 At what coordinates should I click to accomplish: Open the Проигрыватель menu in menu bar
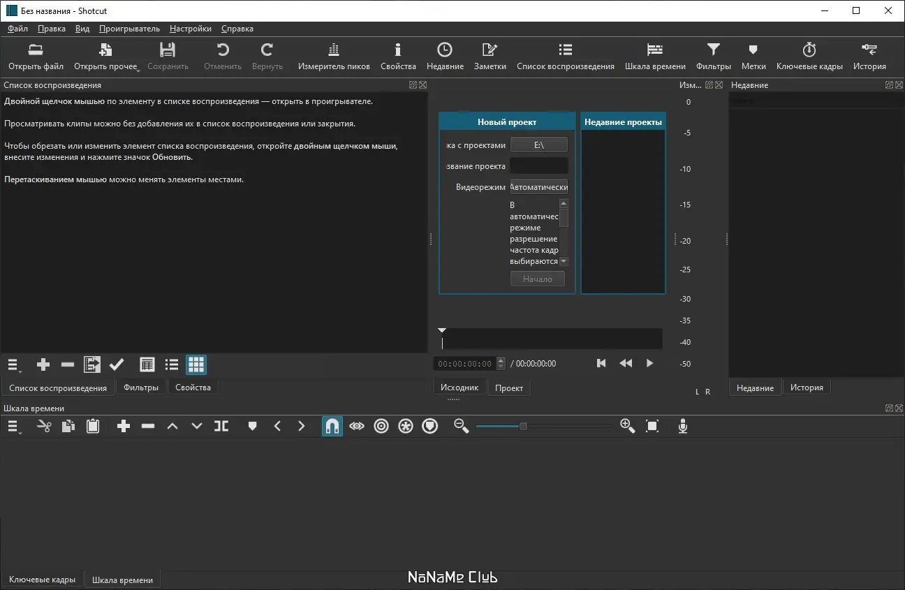point(129,29)
